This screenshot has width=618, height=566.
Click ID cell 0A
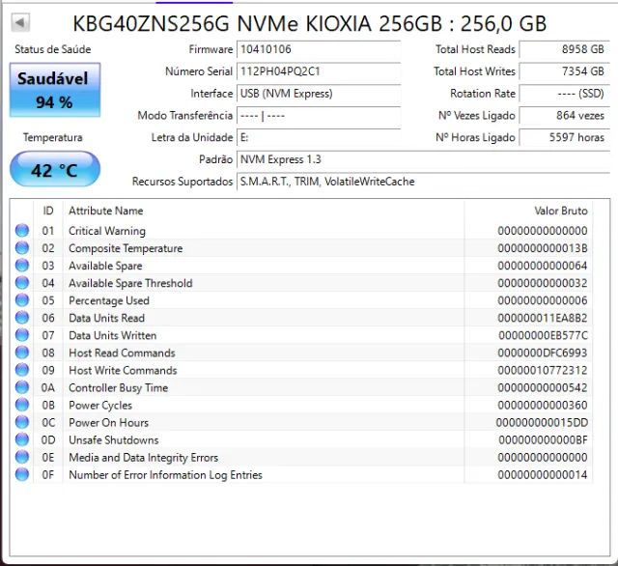click(x=48, y=388)
